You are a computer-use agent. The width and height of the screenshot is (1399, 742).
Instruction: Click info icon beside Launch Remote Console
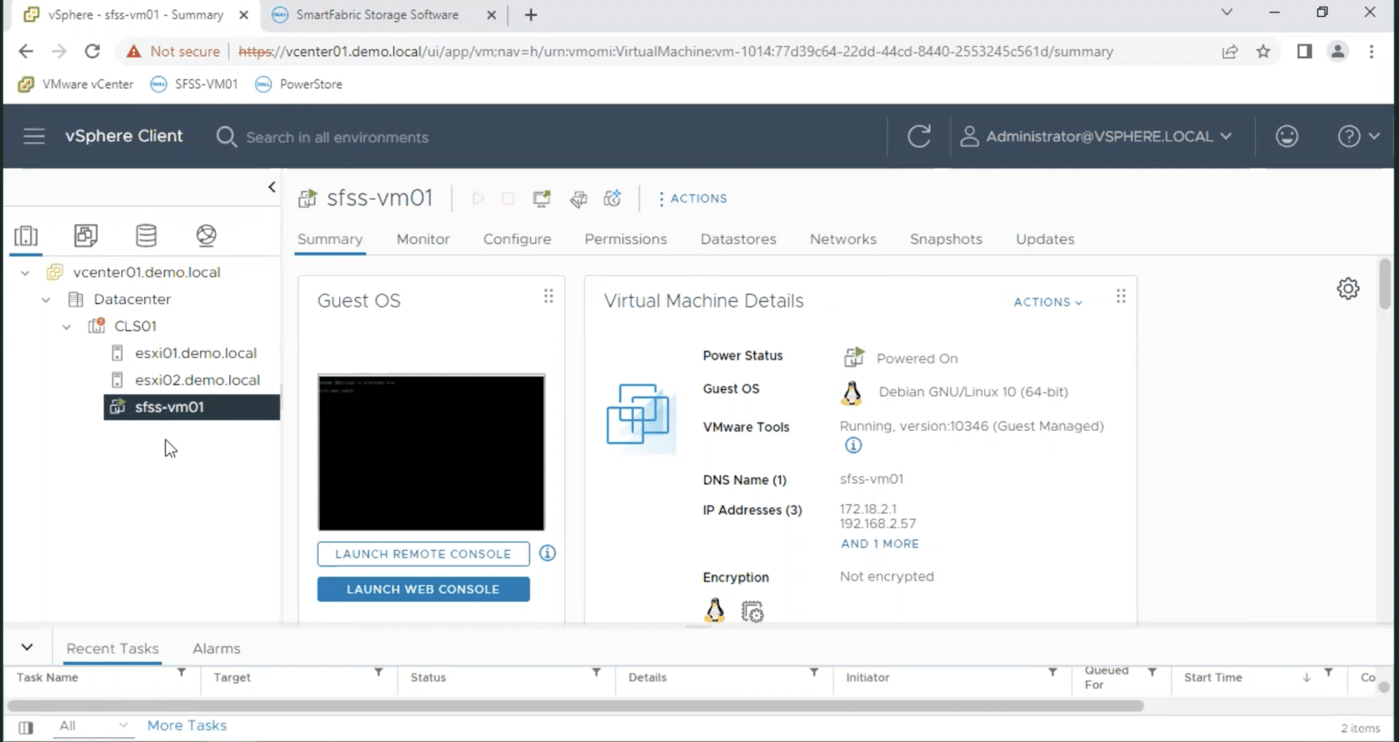coord(548,553)
